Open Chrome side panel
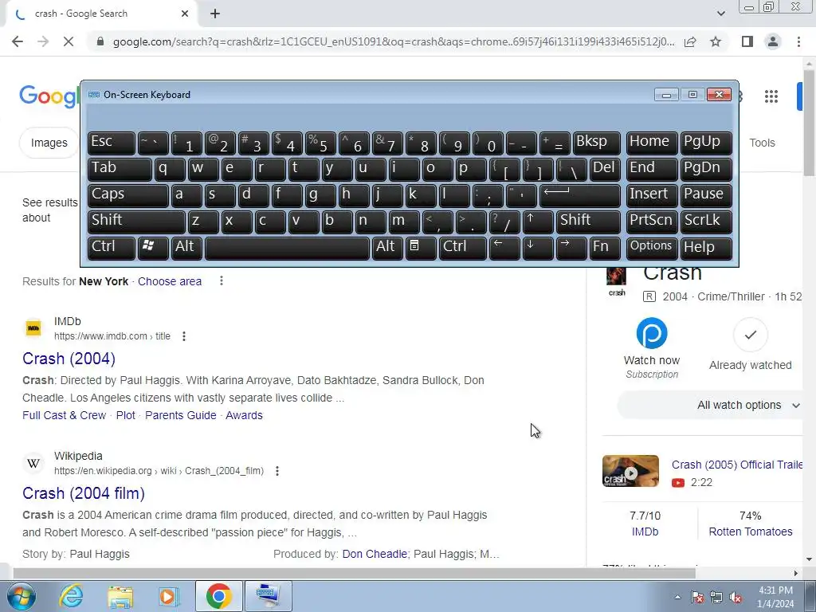The width and height of the screenshot is (816, 612). pos(747,41)
